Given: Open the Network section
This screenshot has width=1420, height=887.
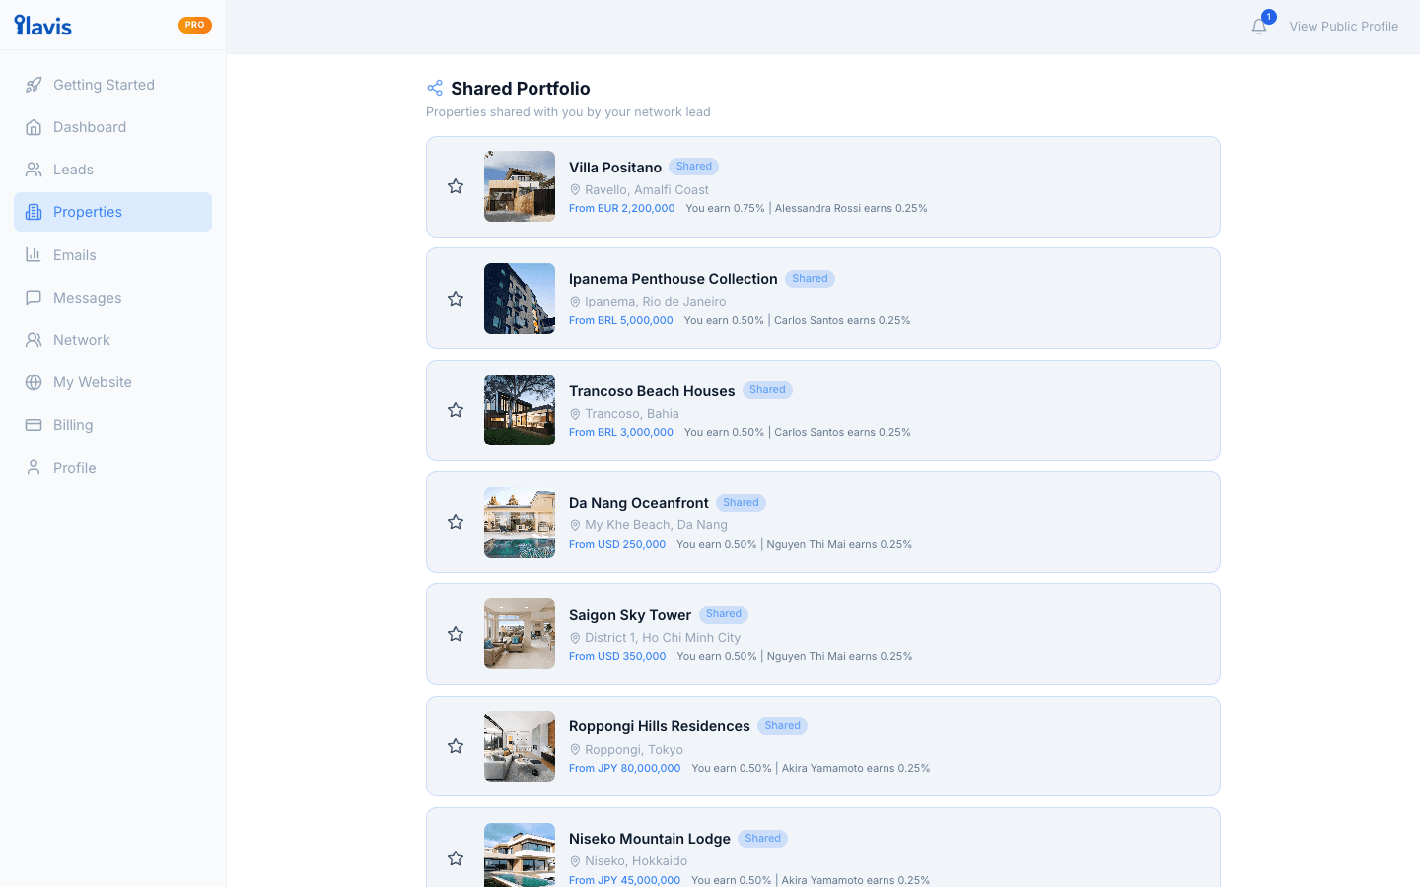Looking at the screenshot, I should coord(81,339).
